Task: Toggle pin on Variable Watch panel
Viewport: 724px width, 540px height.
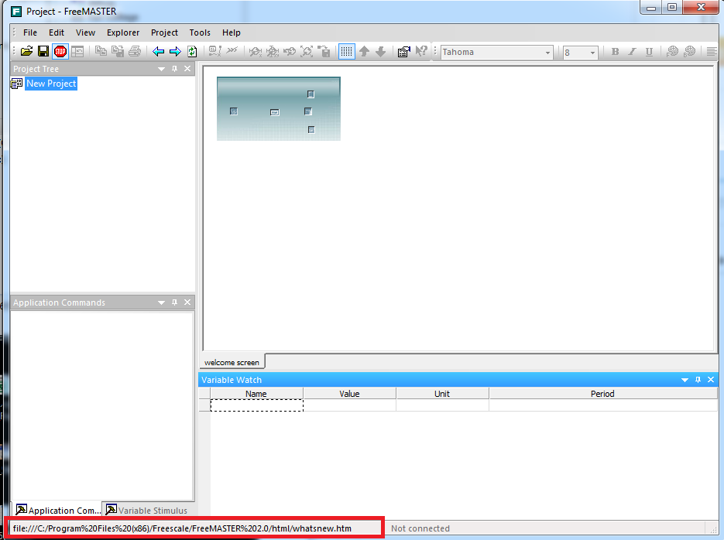Action: (x=698, y=380)
